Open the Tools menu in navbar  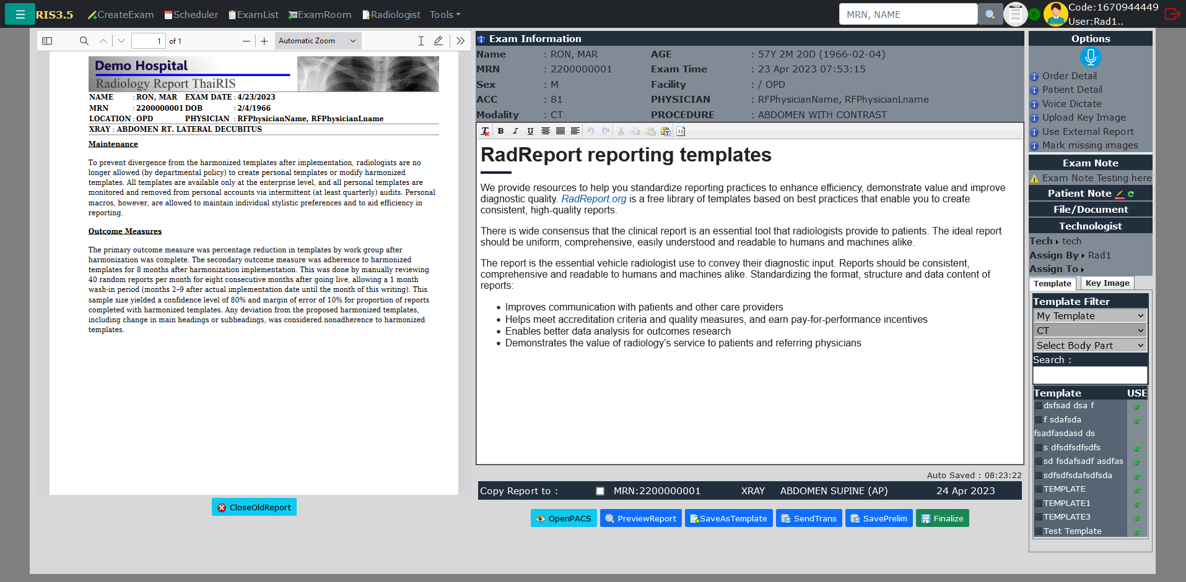[x=445, y=14]
